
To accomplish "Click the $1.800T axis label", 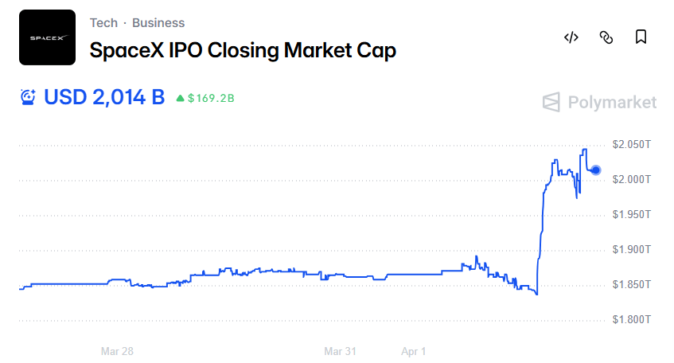I will tap(631, 320).
